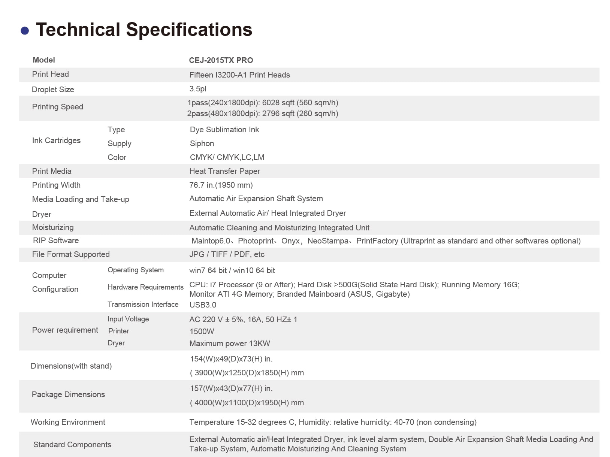
Task: Click the Input Voltage sub-label
Action: 128,319
